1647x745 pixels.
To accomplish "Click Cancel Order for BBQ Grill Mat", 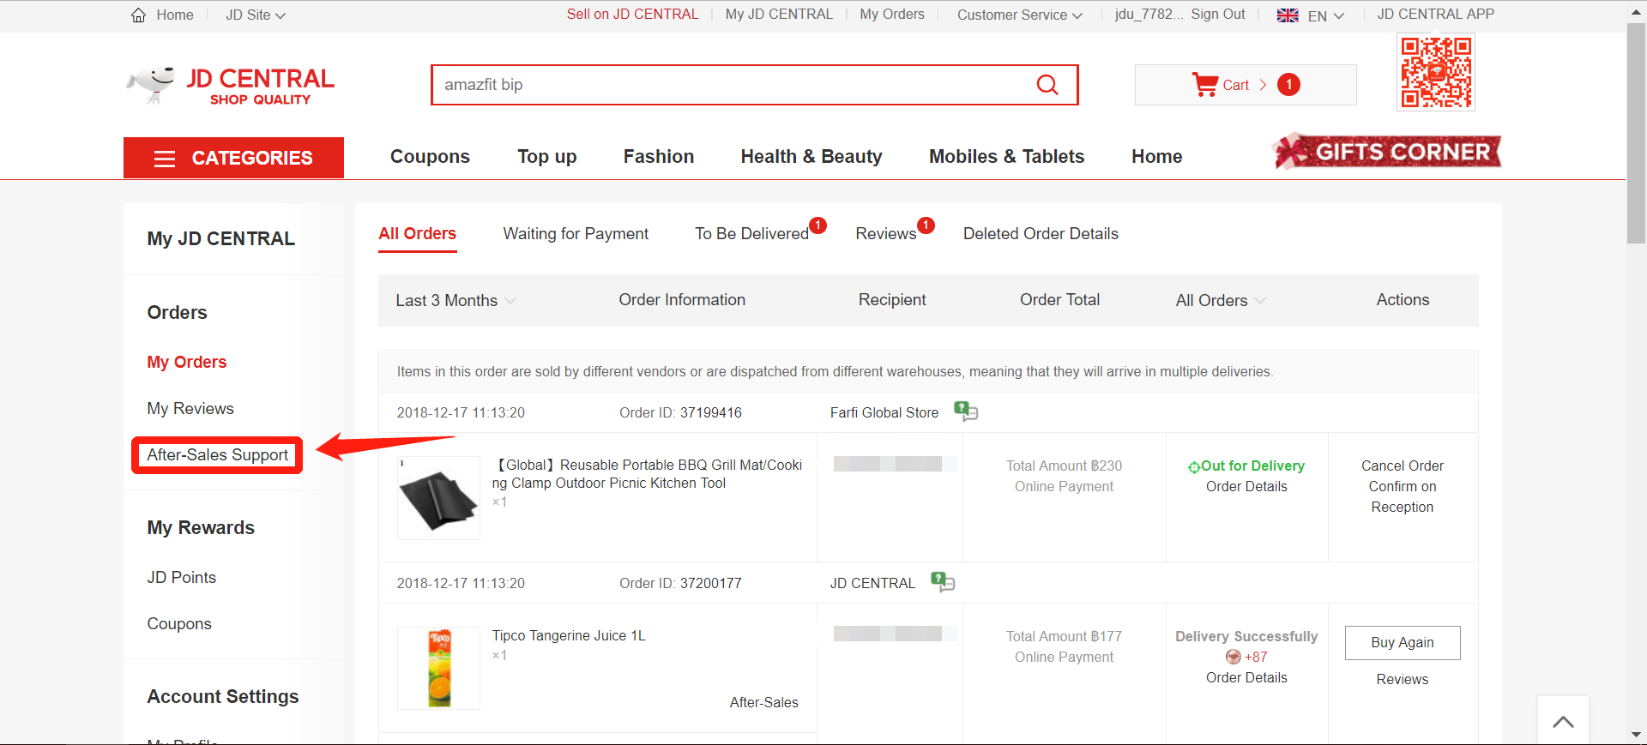I will 1403,466.
